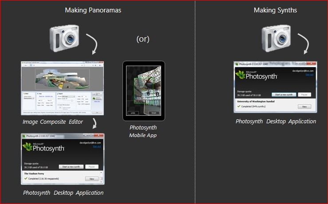Click the Photosynth leaf logo in Vashon Ferry window
Viewport: 328px width, 204px height.
[x=28, y=146]
